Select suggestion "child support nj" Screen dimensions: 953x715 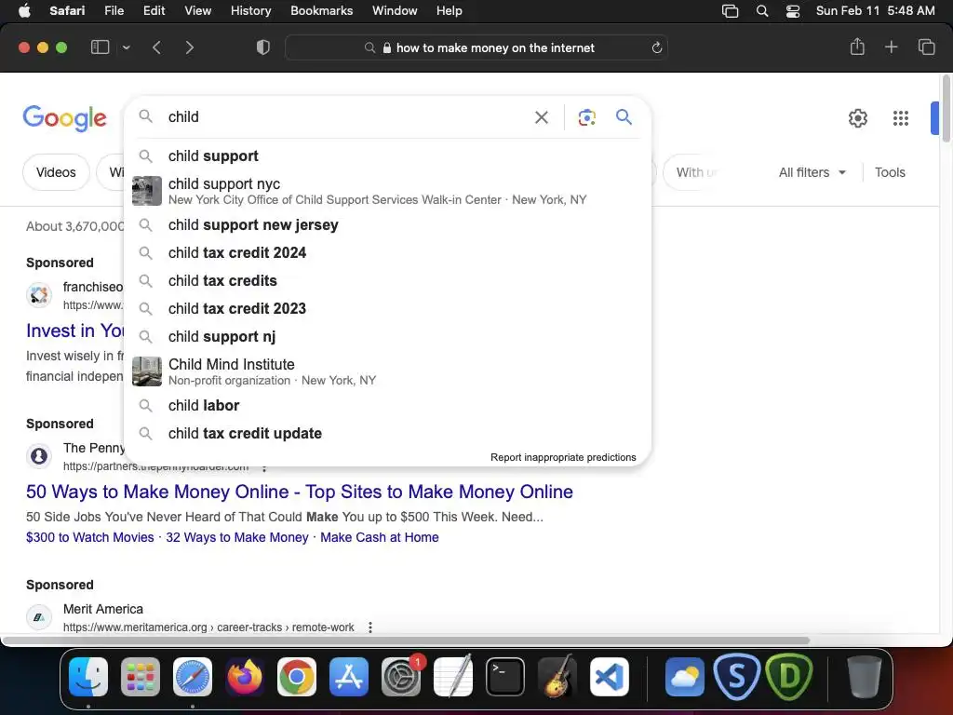click(x=387, y=337)
